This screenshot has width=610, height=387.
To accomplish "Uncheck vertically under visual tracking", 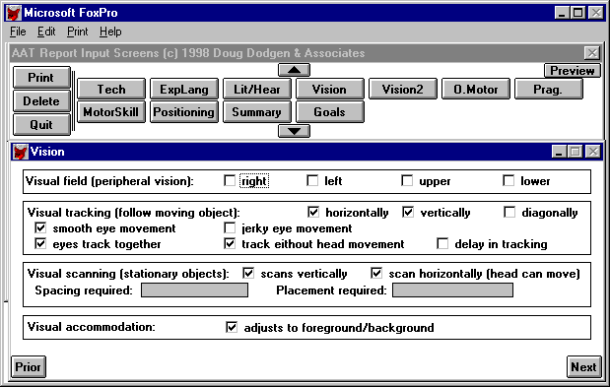I will click(x=408, y=212).
